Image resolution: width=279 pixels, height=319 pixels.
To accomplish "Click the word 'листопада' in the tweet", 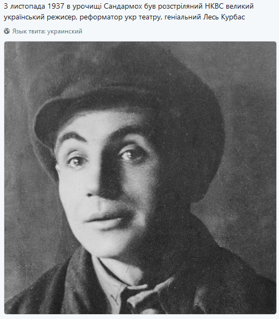I will pyautogui.click(x=27, y=6).
